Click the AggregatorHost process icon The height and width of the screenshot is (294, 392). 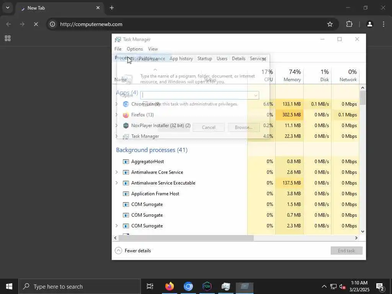[x=126, y=162]
